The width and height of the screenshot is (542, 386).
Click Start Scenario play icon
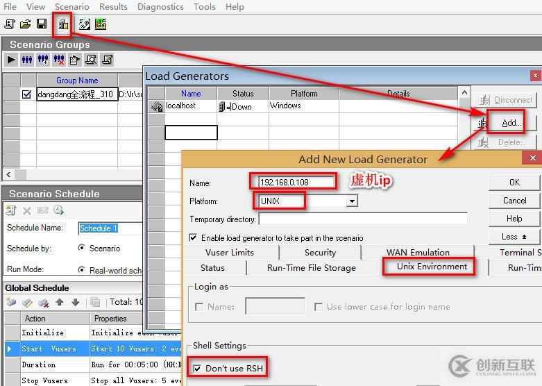click(x=11, y=60)
